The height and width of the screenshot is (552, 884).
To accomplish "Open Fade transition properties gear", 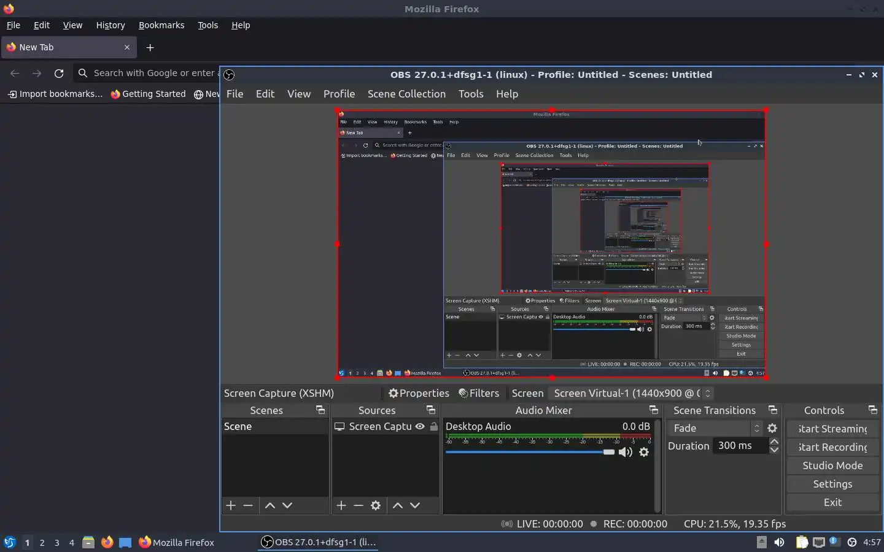I will click(772, 428).
